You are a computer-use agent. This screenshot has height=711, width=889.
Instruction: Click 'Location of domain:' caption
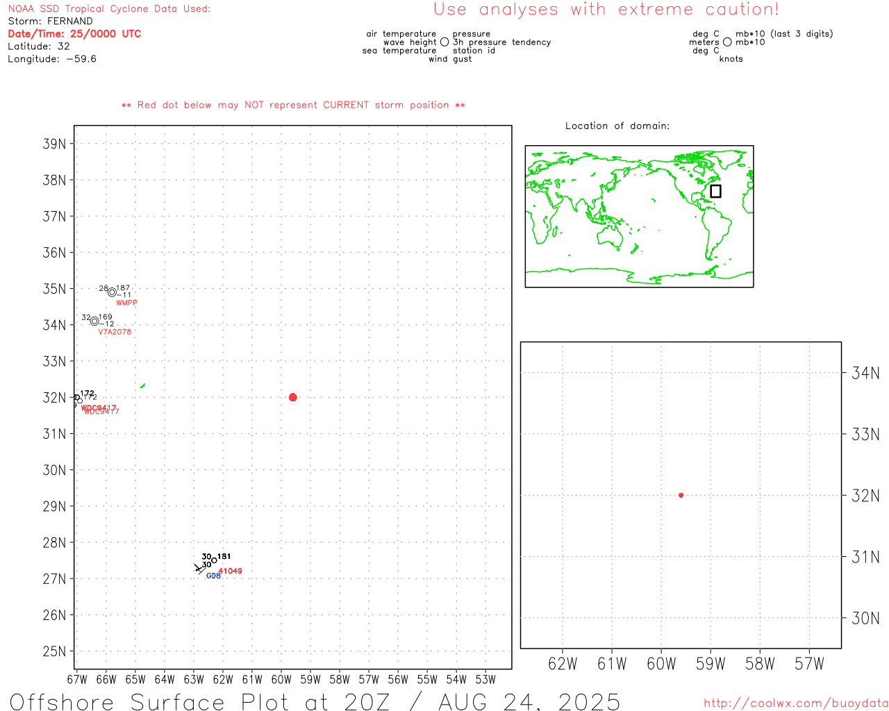617,126
